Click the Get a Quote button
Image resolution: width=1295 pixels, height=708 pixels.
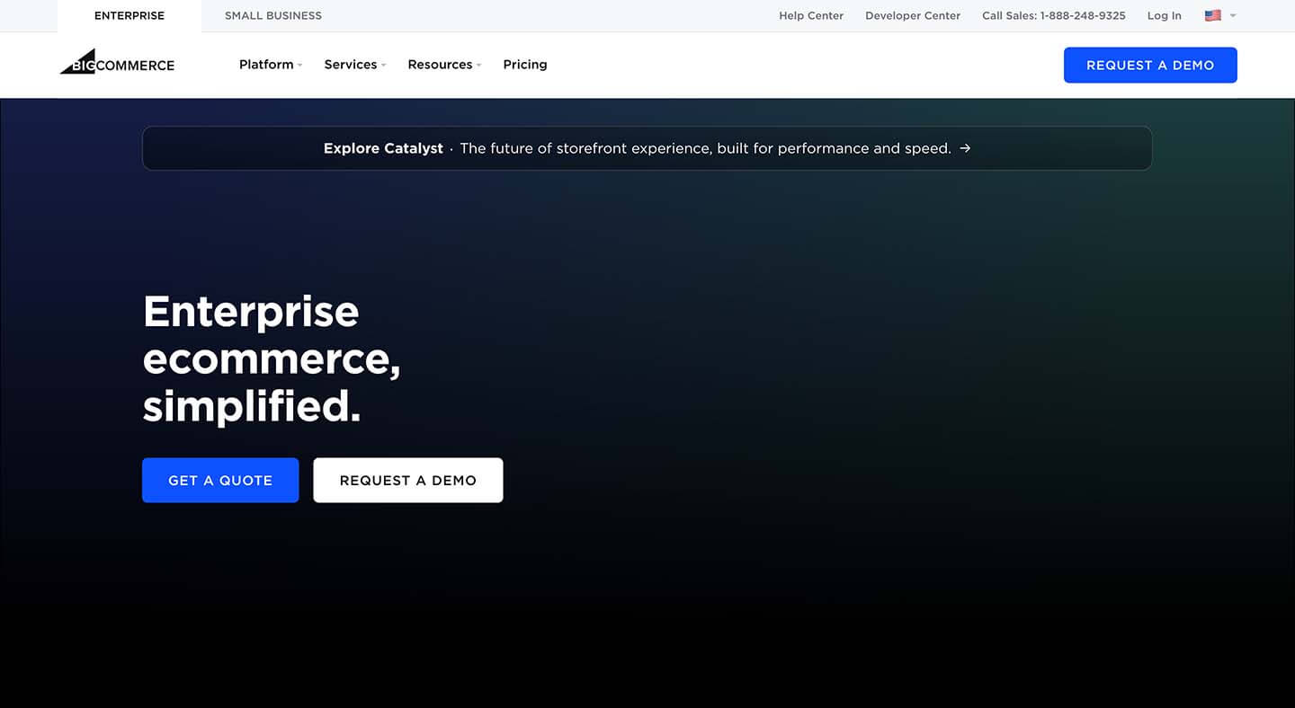220,481
